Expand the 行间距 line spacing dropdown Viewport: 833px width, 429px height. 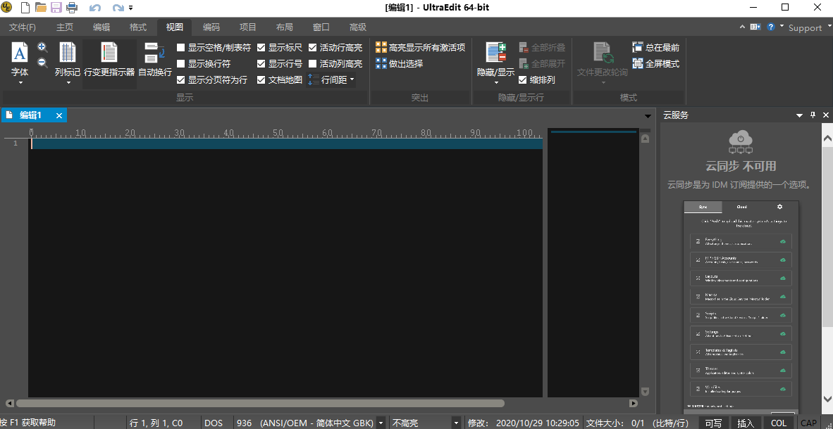pyautogui.click(x=333, y=80)
